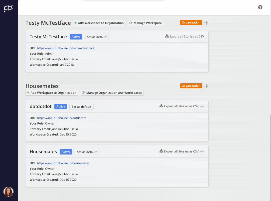Viewport: 271px width, 201px height.
Task: Click the Manage Workspace button
Action: (x=146, y=23)
